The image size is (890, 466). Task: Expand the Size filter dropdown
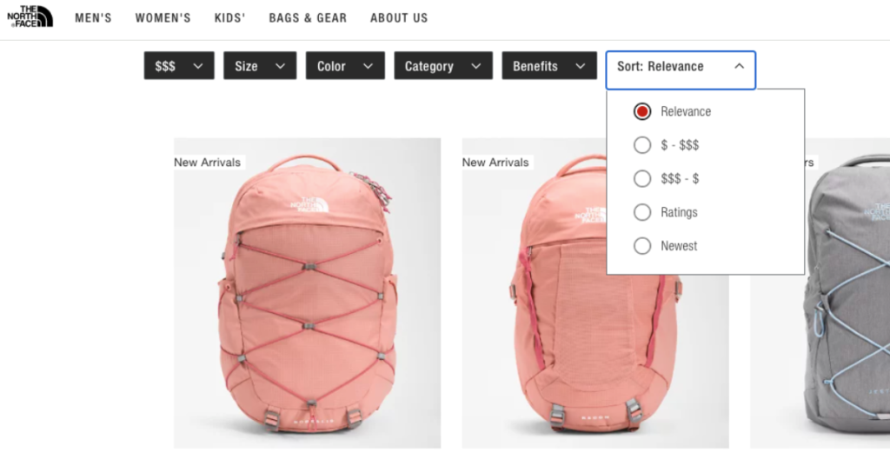[260, 66]
